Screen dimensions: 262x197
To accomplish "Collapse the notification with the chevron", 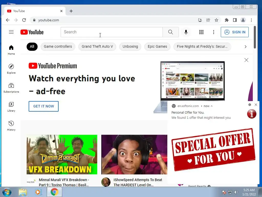I will click(212, 106).
